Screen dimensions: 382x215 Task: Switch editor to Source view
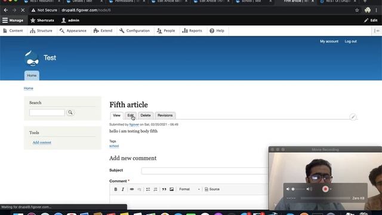[x=212, y=189]
